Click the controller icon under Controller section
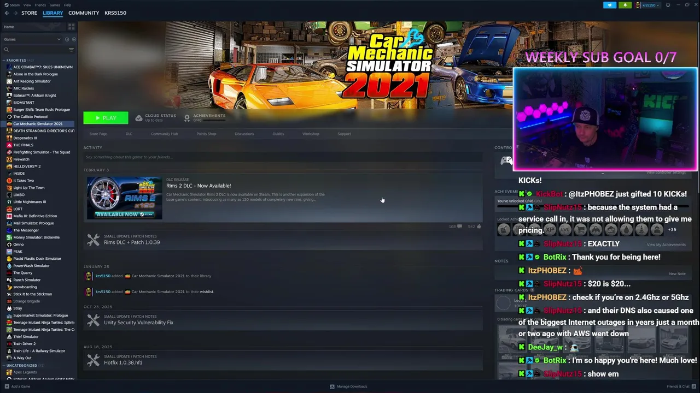The height and width of the screenshot is (393, 700). pos(506,160)
